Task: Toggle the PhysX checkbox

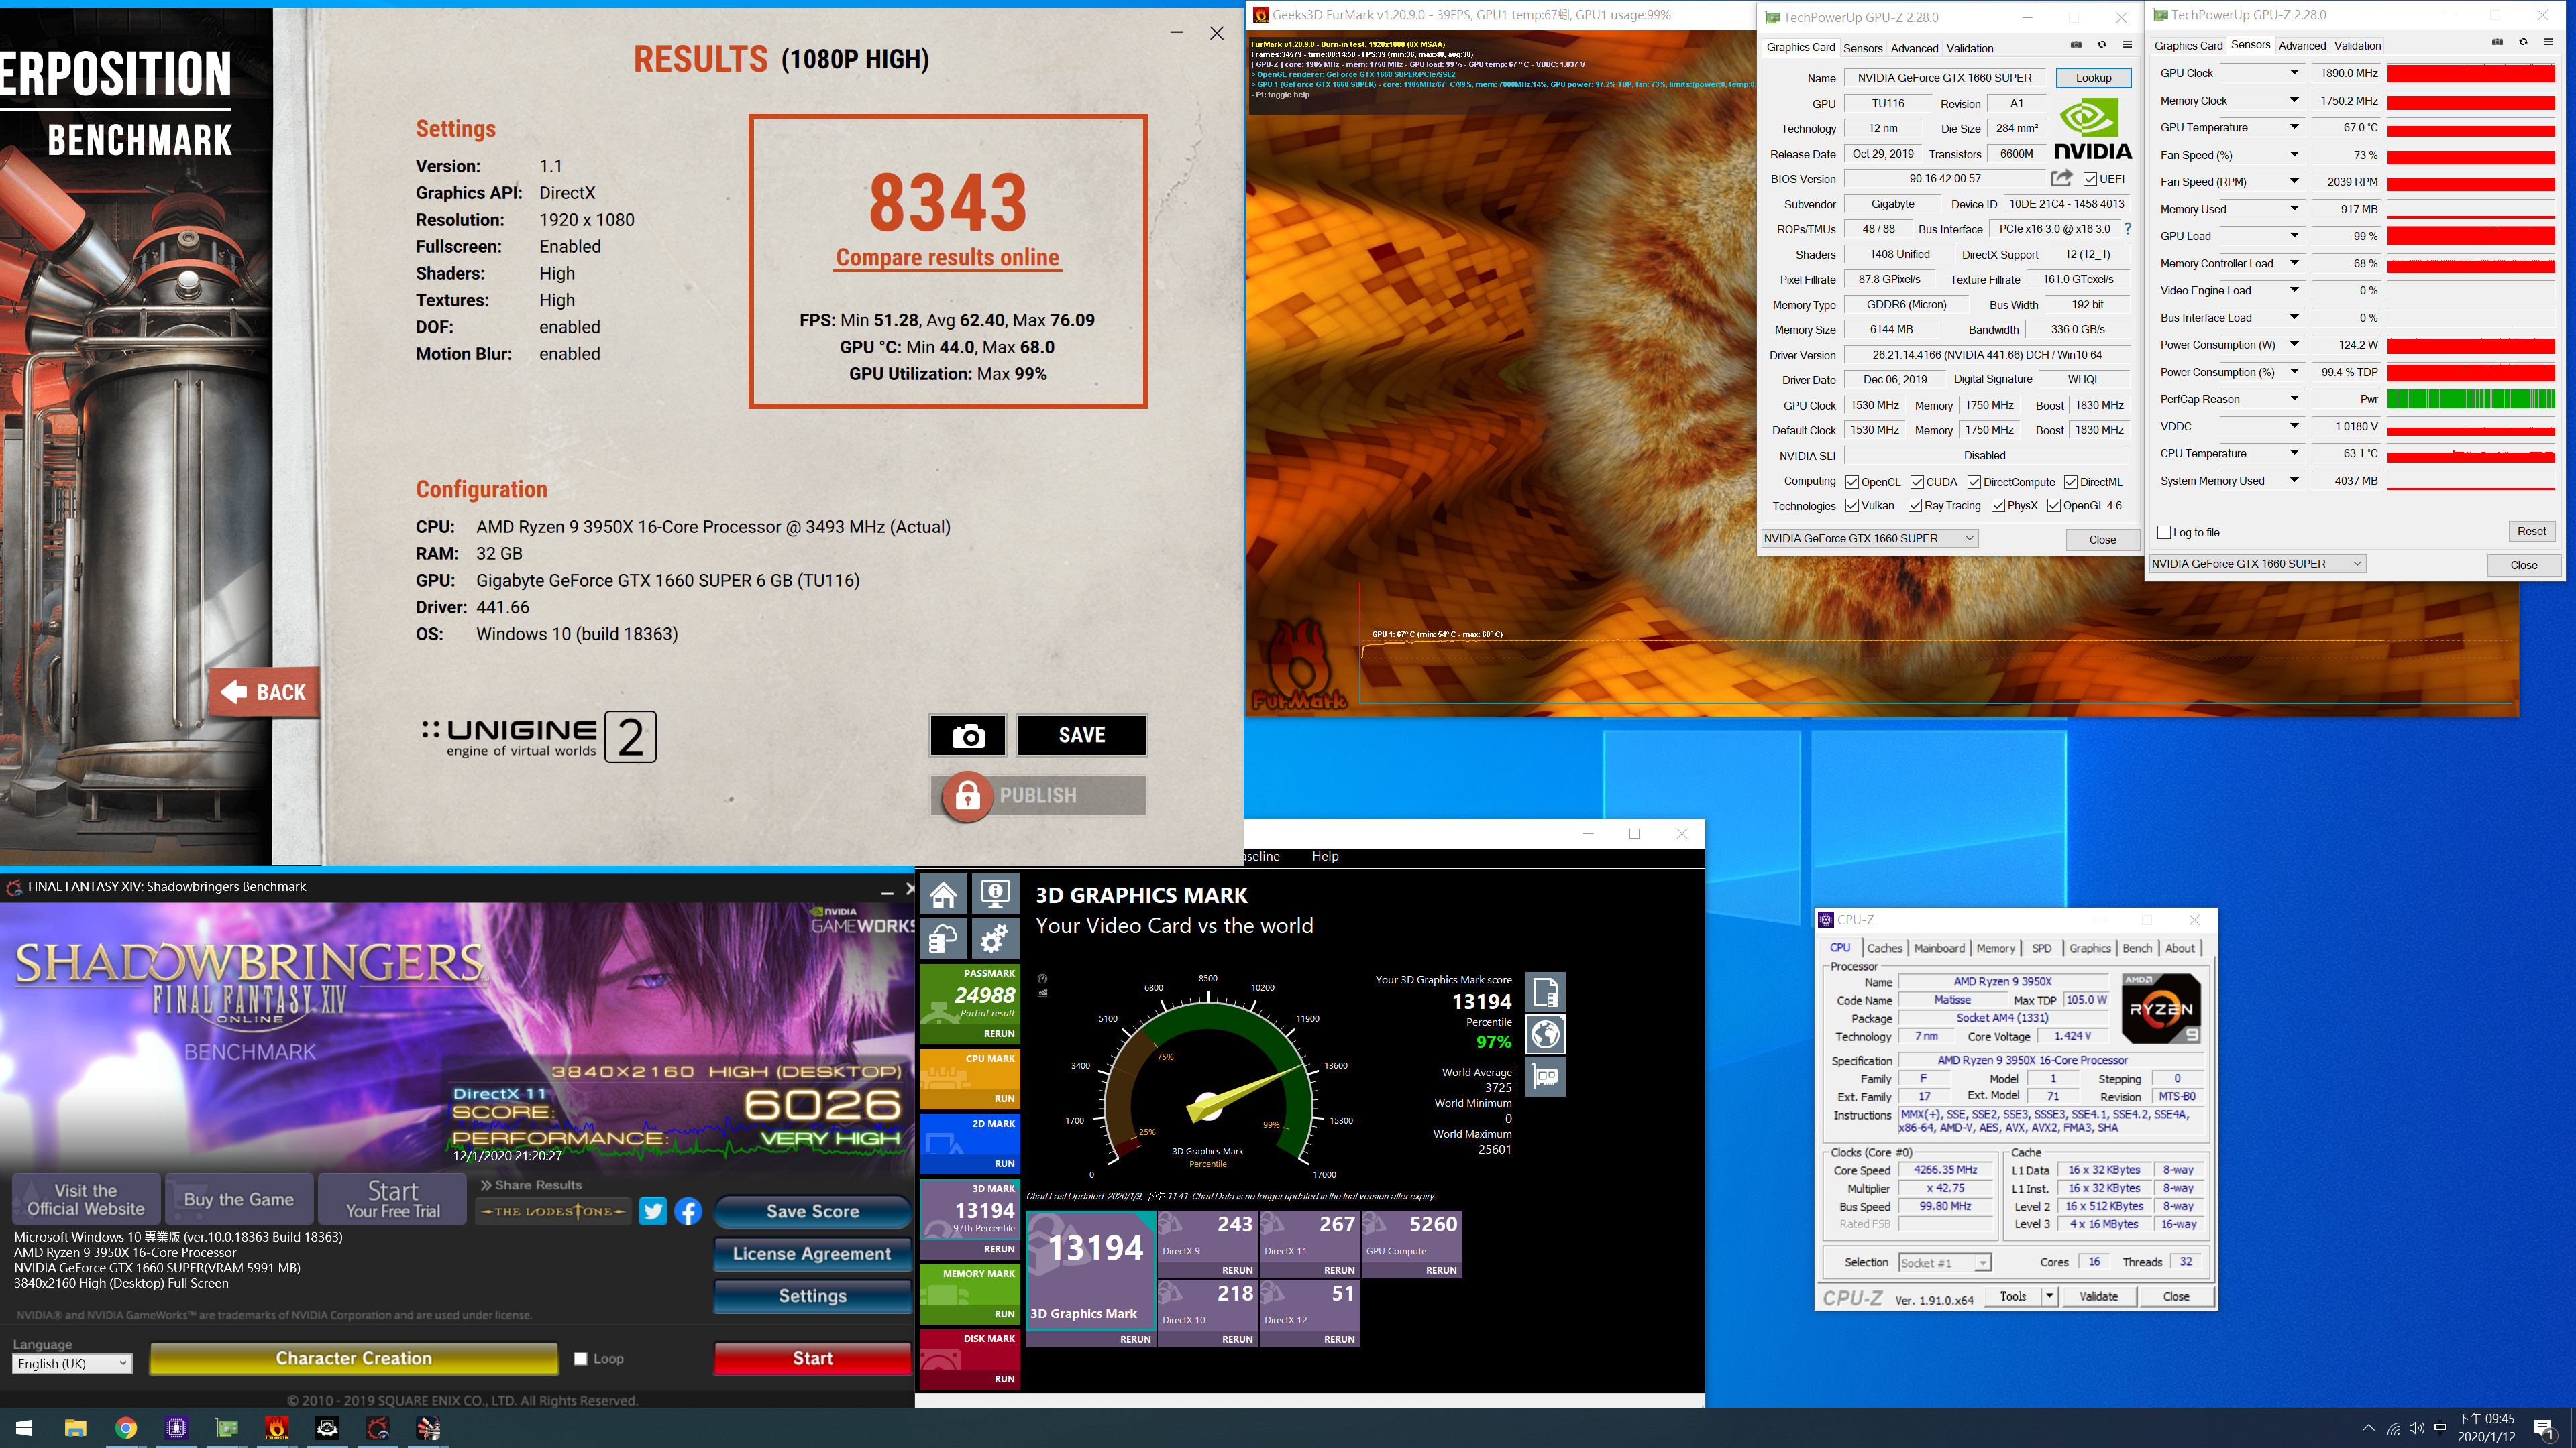Action: [x=1998, y=505]
